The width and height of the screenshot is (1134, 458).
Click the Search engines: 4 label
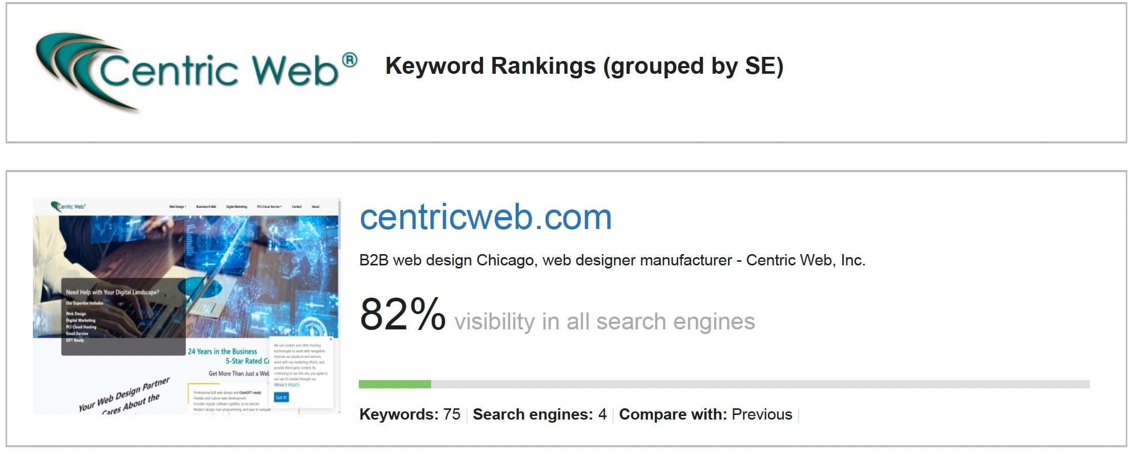pyautogui.click(x=539, y=414)
